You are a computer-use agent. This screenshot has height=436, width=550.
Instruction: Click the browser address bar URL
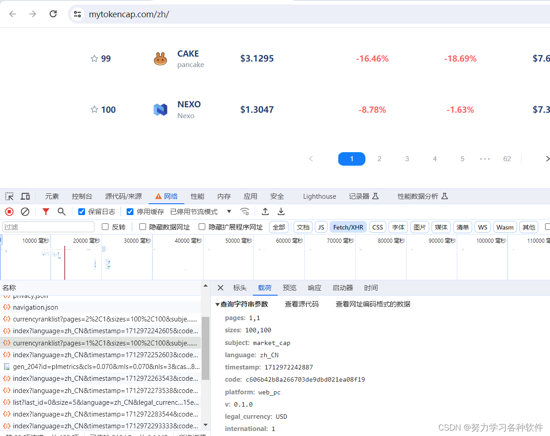[x=129, y=14]
